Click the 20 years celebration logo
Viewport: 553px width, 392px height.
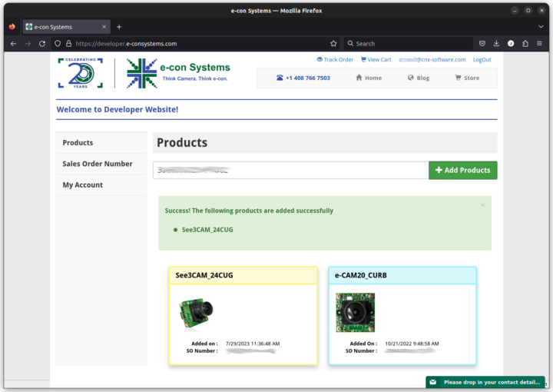pos(81,73)
